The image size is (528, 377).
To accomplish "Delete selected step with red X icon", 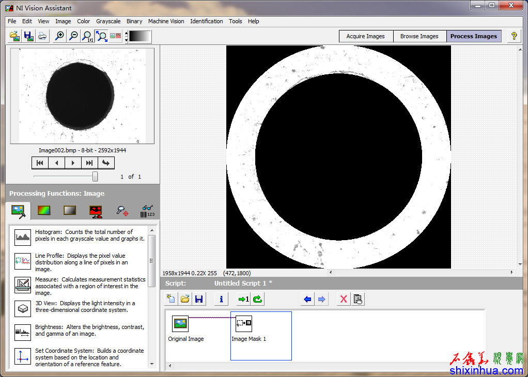I will 343,299.
